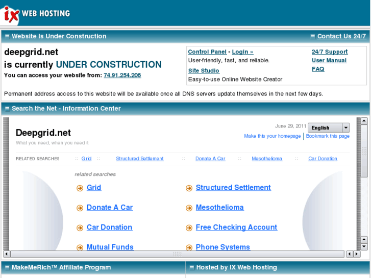The width and height of the screenshot is (371, 278).
Task: Click the vertical scrollbar thumb in search frame
Action: click(x=364, y=151)
